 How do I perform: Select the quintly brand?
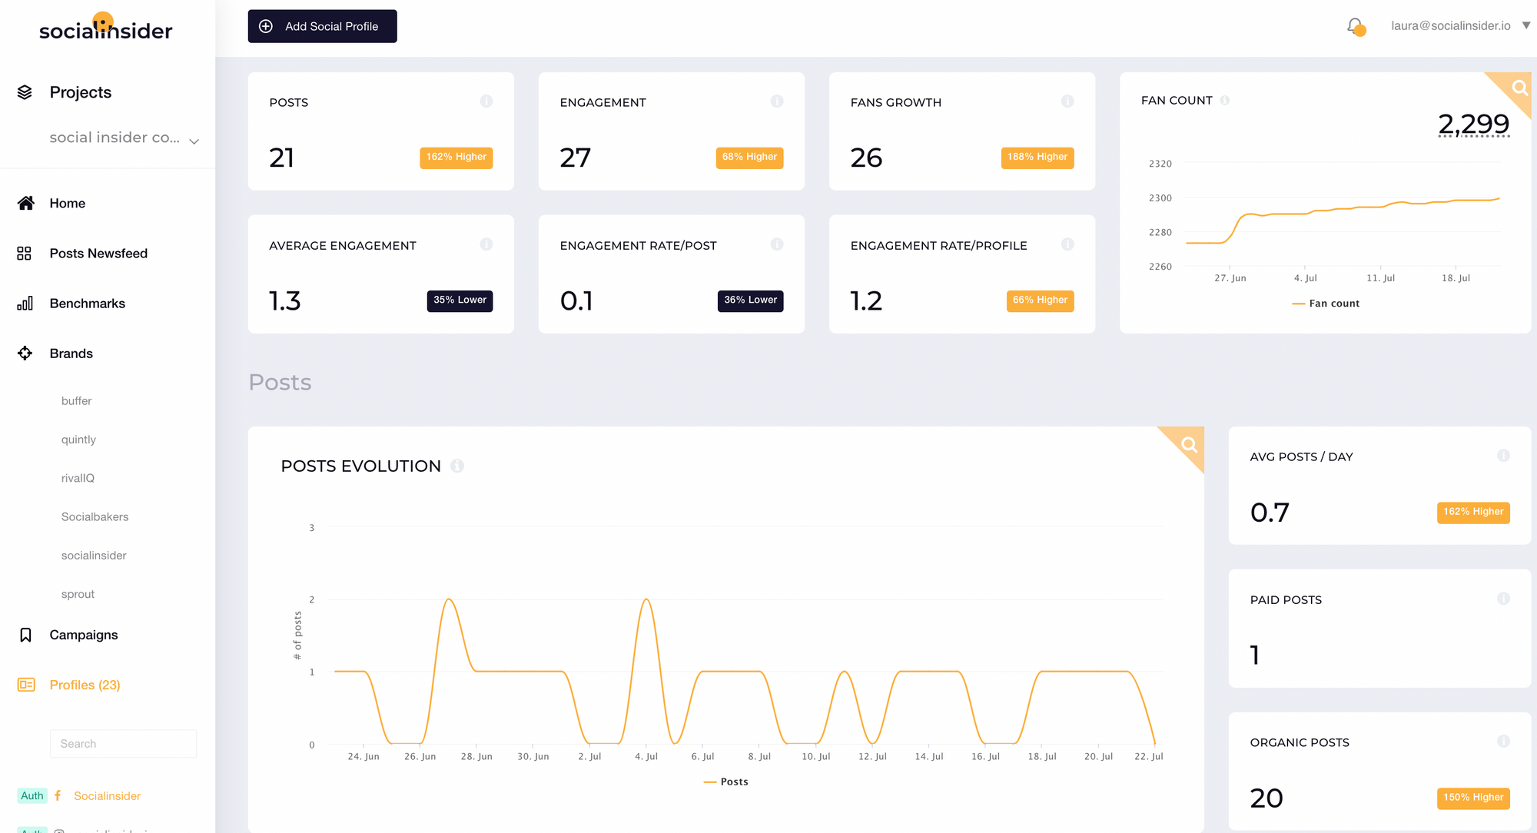(x=79, y=440)
